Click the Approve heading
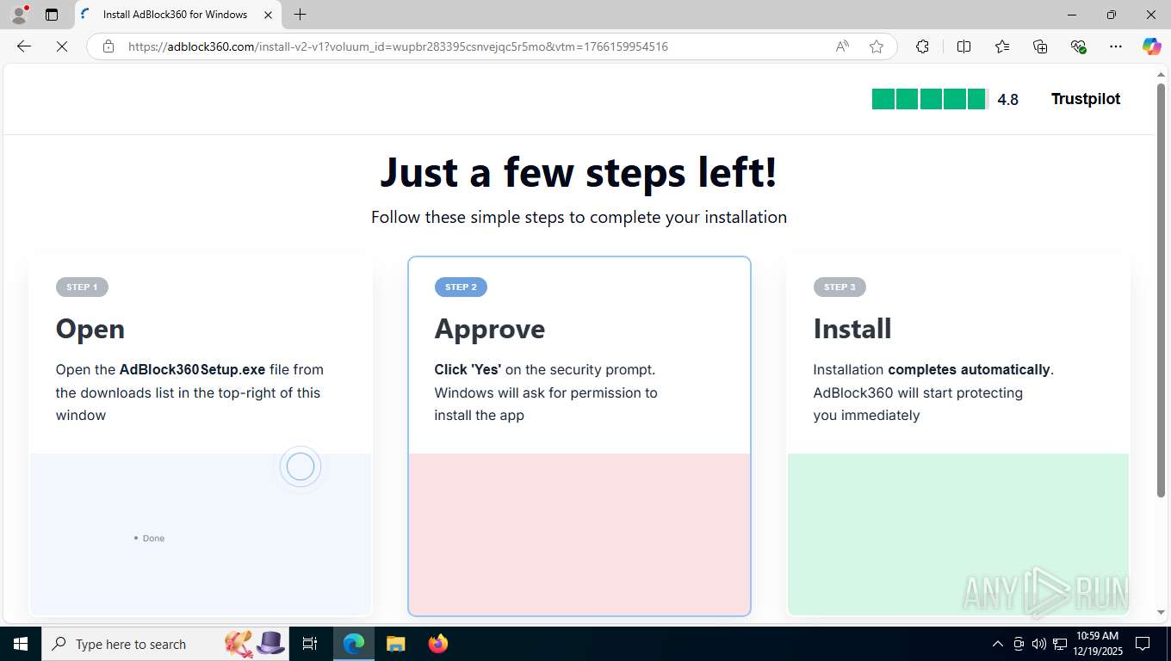This screenshot has height=661, width=1171. (490, 329)
